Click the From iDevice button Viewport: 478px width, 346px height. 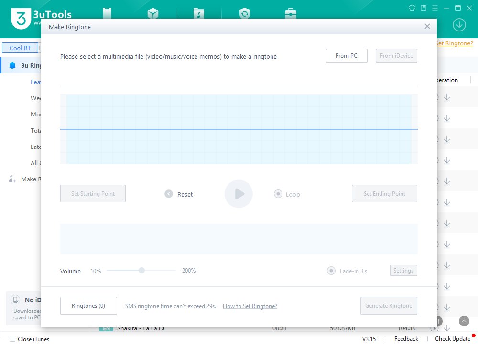(396, 56)
